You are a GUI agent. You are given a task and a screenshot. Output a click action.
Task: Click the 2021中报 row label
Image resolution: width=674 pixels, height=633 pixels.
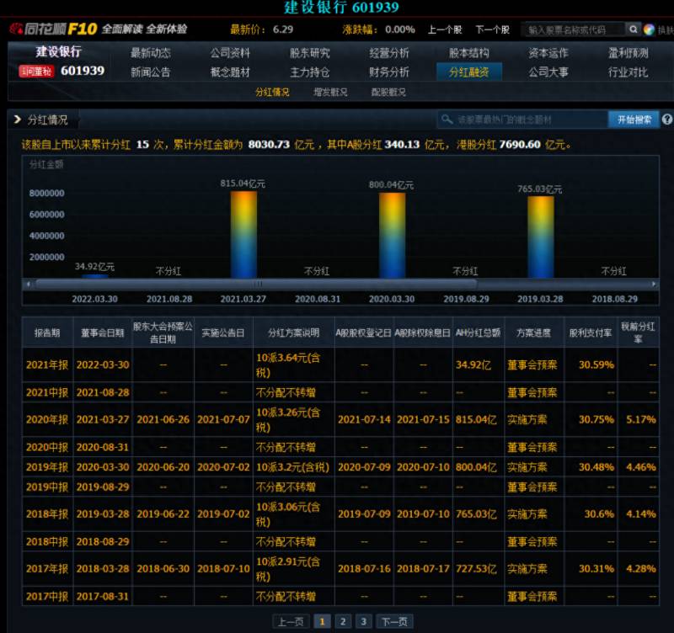47,392
